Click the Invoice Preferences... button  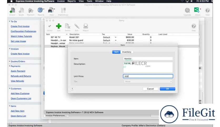56,116
